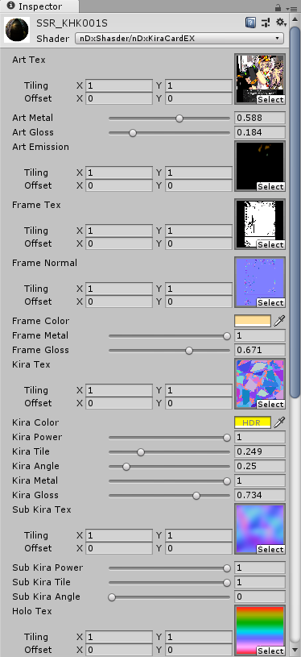This screenshot has width=301, height=657.
Task: Click the Kira Angle slider handle
Action: pos(126,467)
